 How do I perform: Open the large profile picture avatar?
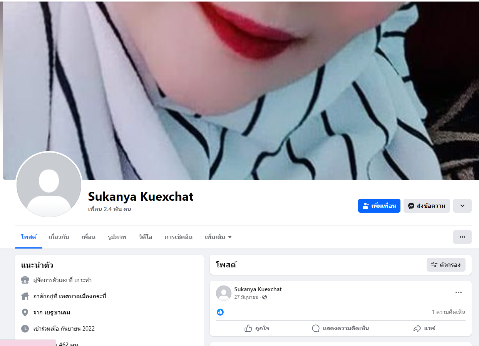(49, 185)
